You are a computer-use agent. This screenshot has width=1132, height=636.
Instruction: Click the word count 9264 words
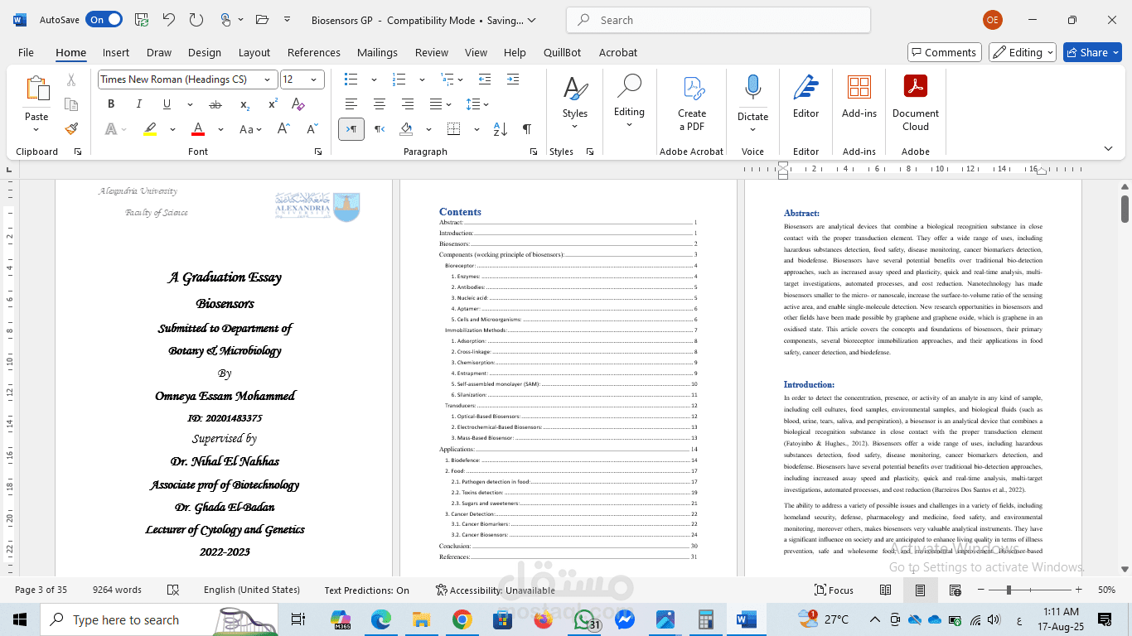pyautogui.click(x=117, y=590)
